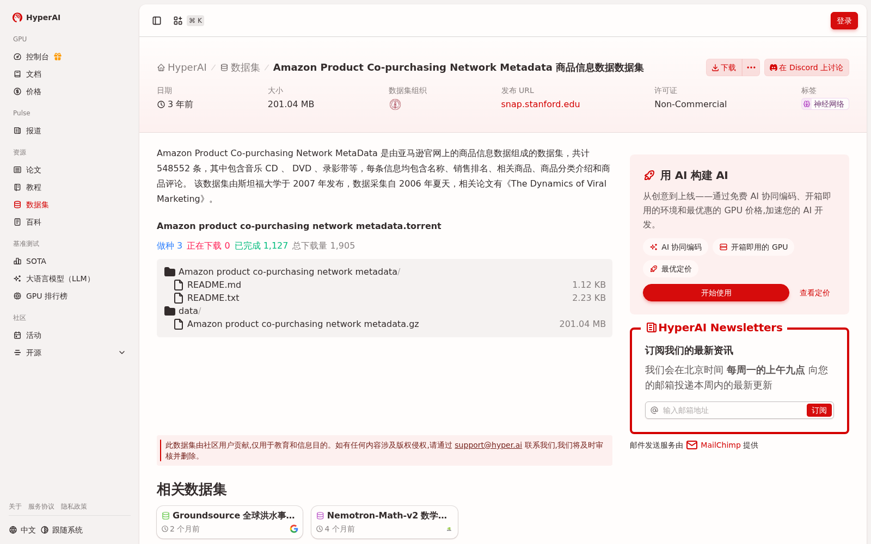Open 大语言模型（LLM）in sidebar
Screen dimensions: 871x544
click(69, 279)
